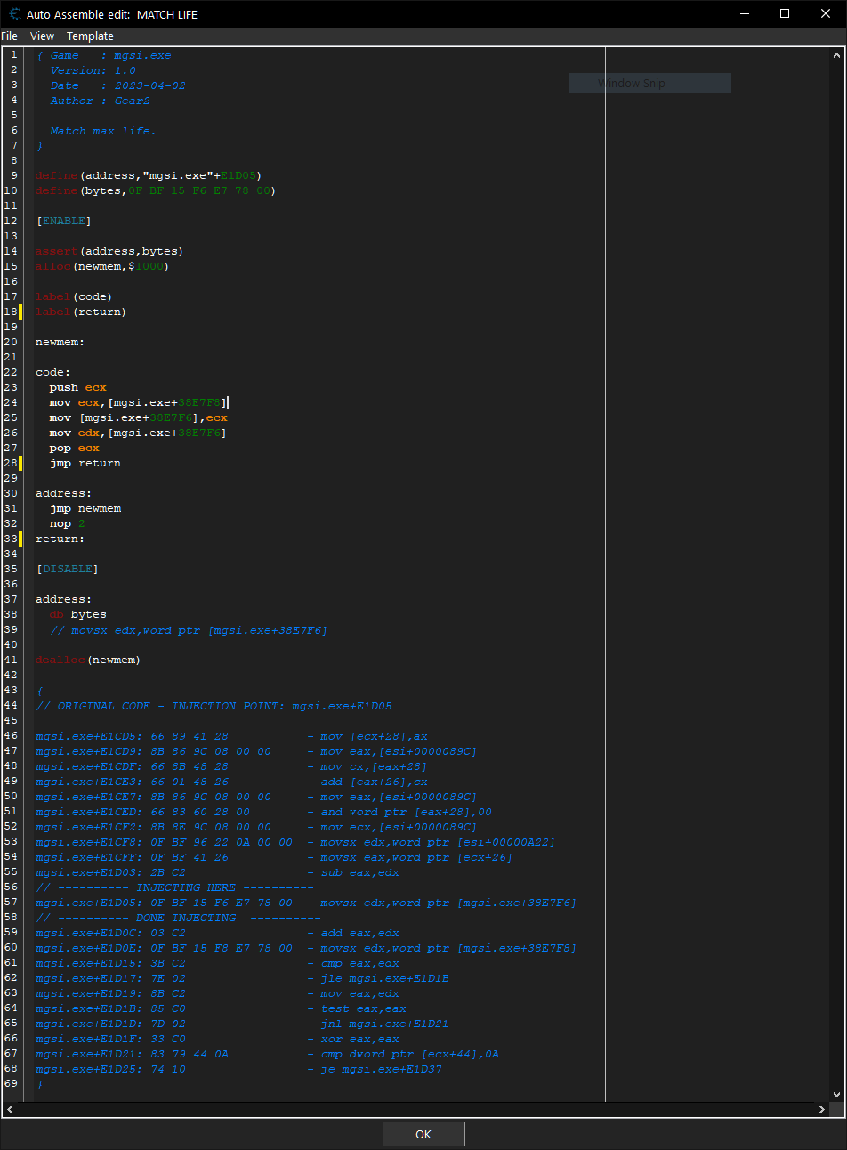Click the 'db bytes' line

coord(77,614)
